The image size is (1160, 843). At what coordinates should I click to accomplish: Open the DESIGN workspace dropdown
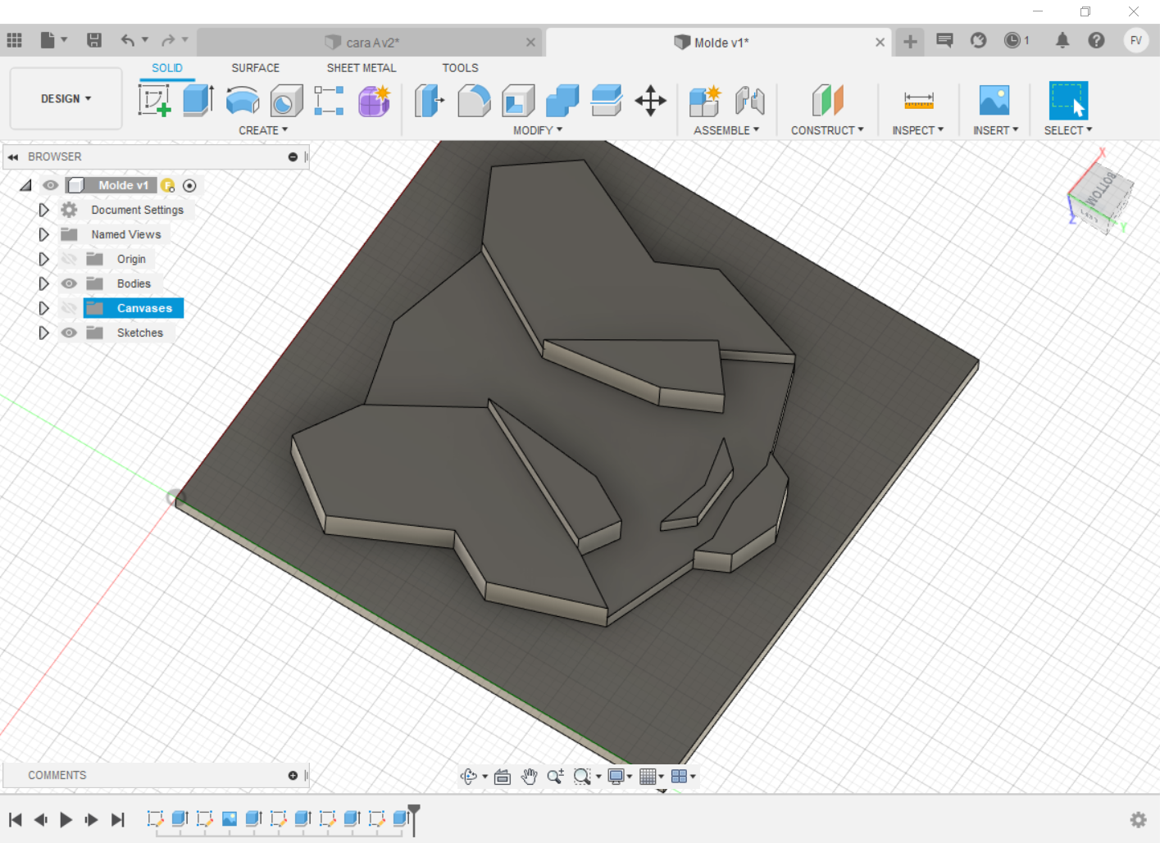[x=66, y=98]
